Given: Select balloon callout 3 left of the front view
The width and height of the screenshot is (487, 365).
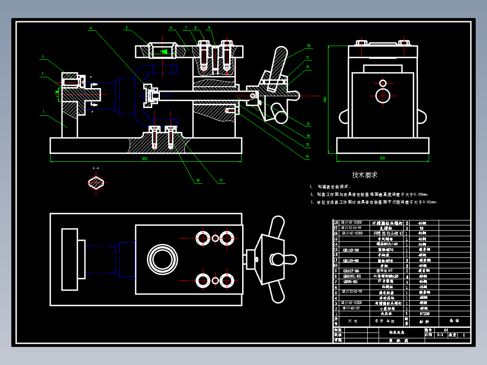Looking at the screenshot, I should point(43,57).
